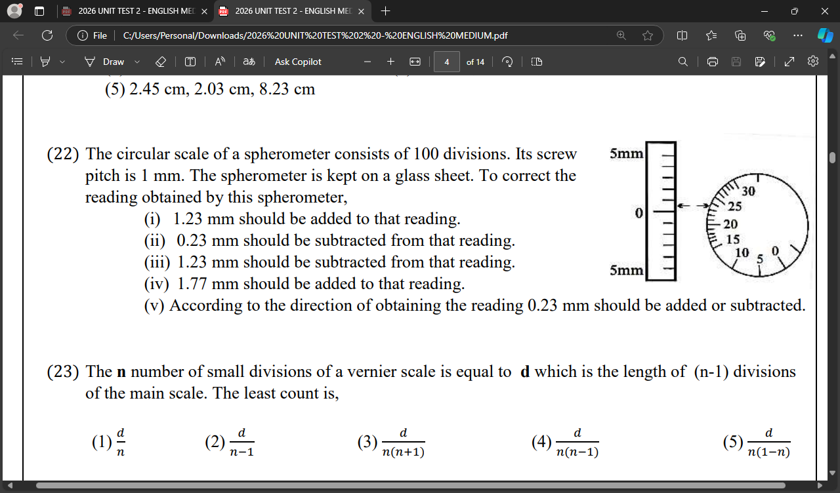The width and height of the screenshot is (840, 493).
Task: Click the text (5) 2.45 cm, 2.03 cm, 8.23 cm
Action: pyautogui.click(x=210, y=90)
